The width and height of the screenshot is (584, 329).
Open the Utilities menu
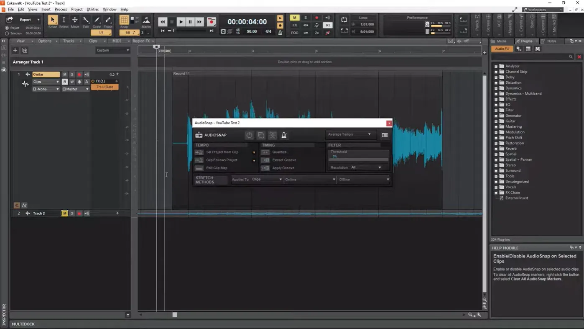click(92, 9)
